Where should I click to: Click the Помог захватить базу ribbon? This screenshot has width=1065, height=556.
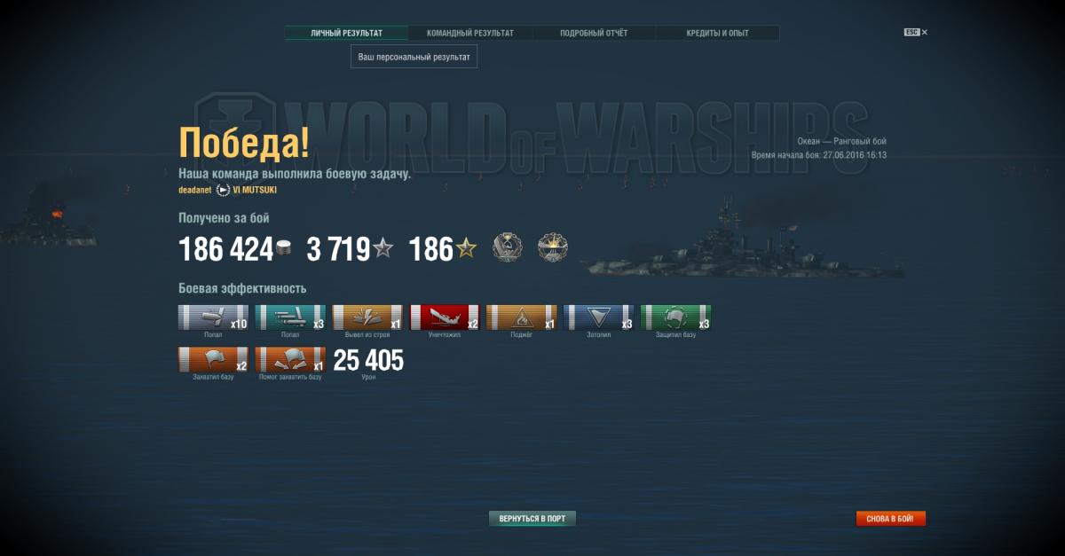click(x=290, y=360)
